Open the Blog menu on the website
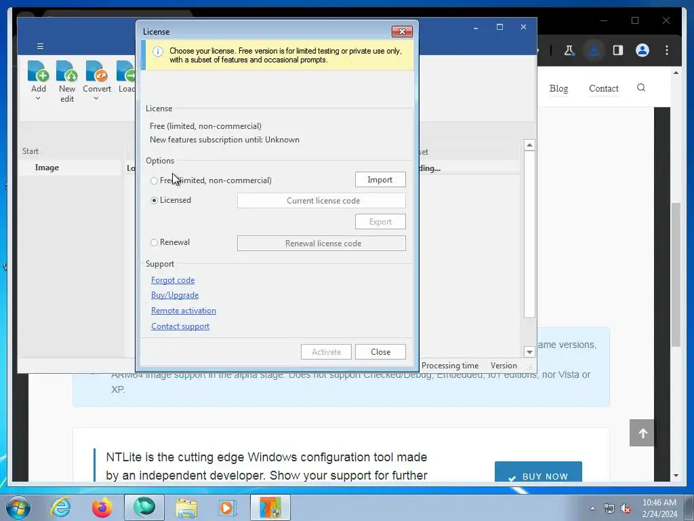Screen dimensions: 694x521 558,88
